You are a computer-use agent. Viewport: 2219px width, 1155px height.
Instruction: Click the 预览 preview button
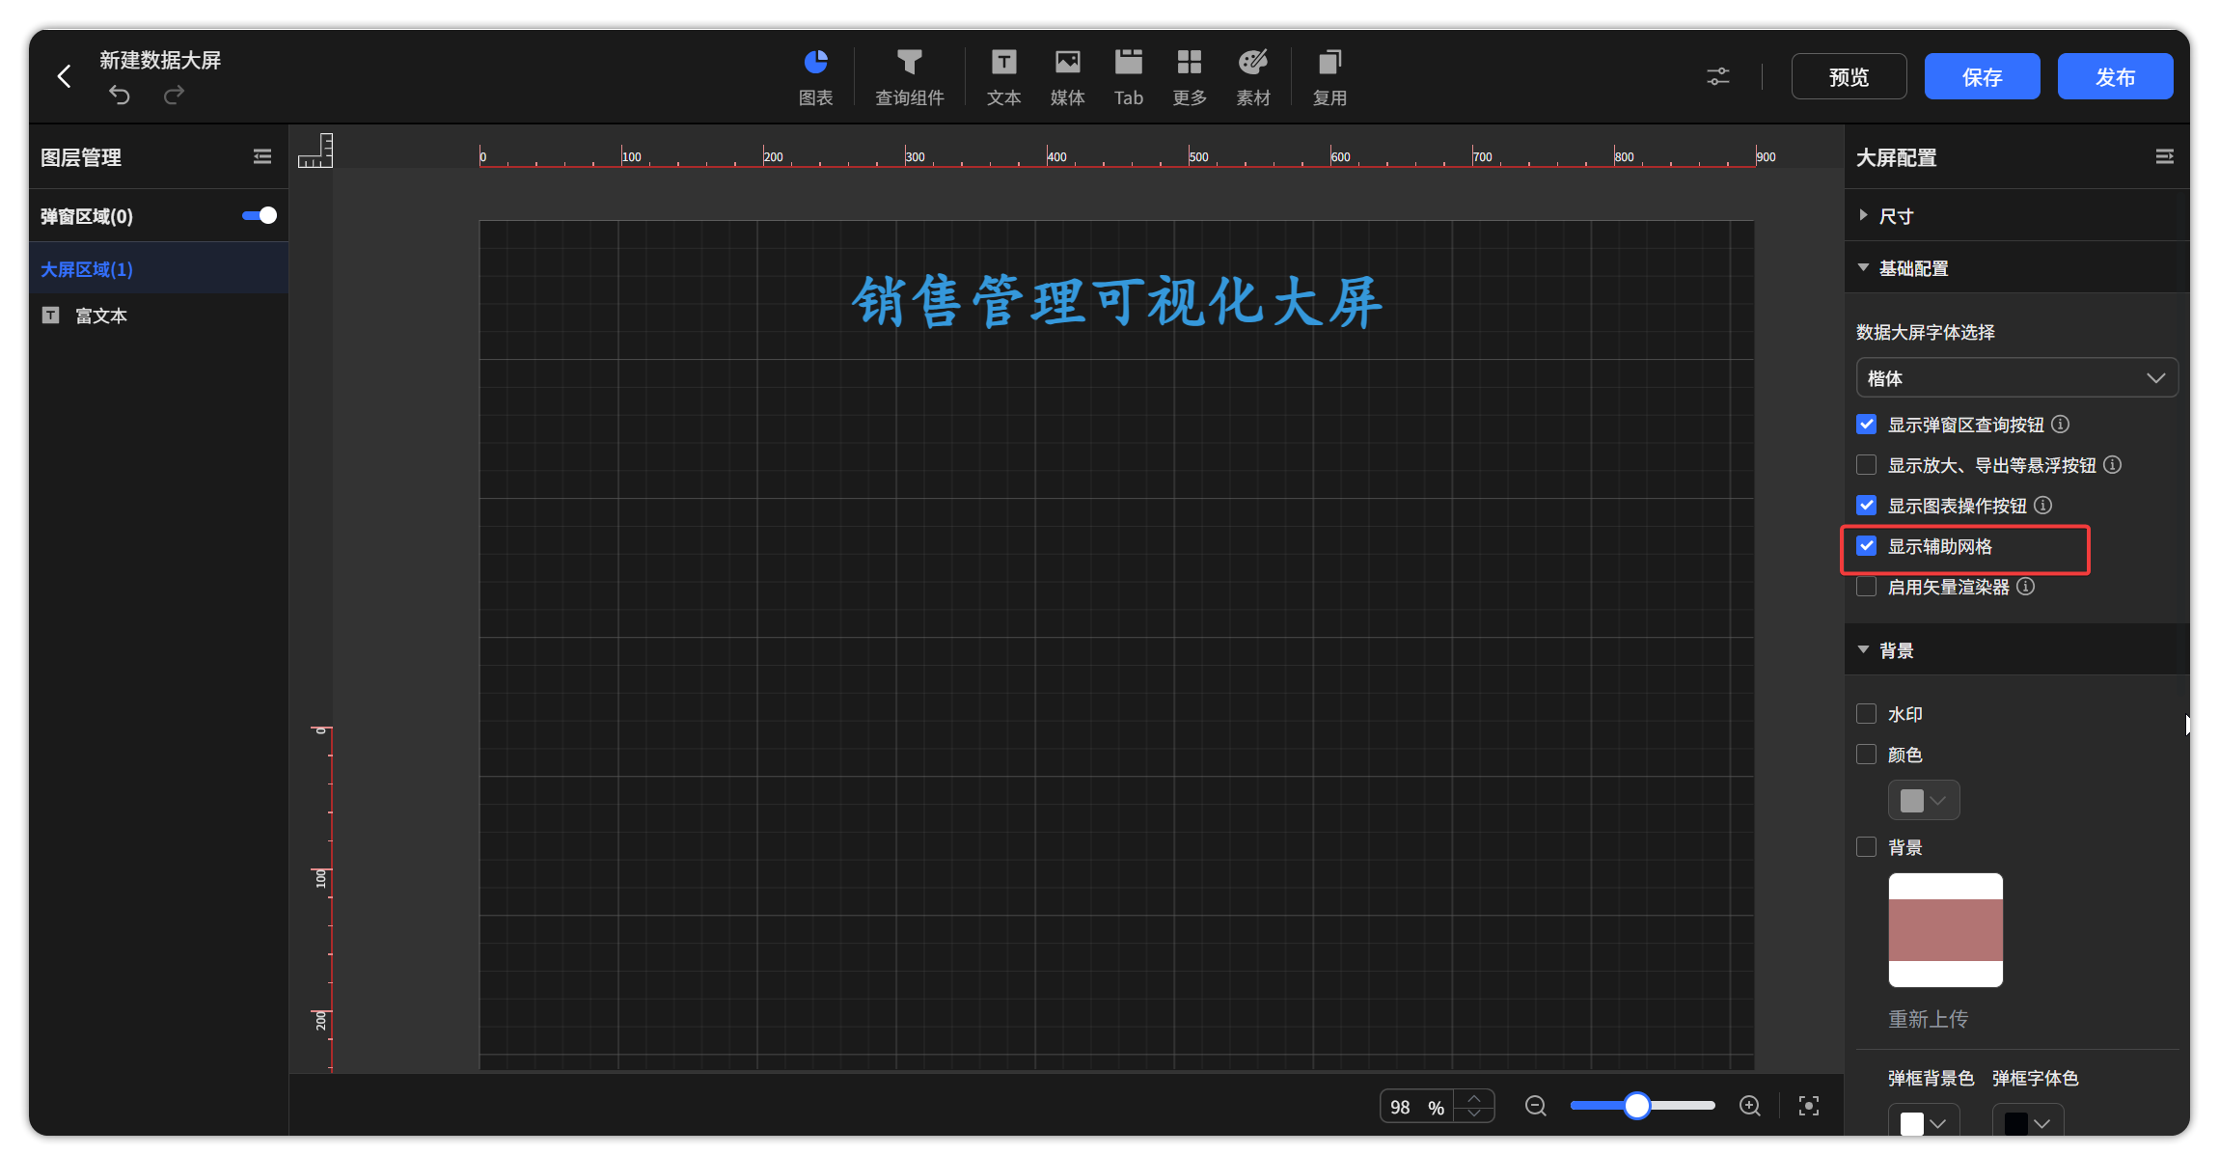[1849, 76]
